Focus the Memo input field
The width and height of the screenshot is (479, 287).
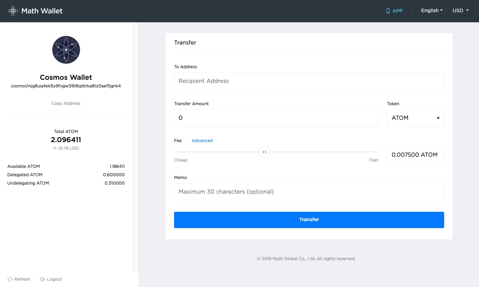(309, 192)
